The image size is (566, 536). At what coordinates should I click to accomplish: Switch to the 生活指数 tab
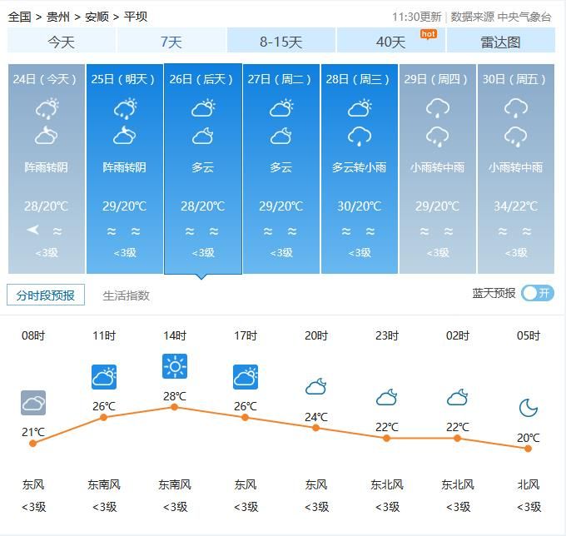pyautogui.click(x=126, y=295)
